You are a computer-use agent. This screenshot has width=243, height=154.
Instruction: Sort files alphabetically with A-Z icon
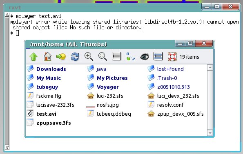[x=131, y=57]
